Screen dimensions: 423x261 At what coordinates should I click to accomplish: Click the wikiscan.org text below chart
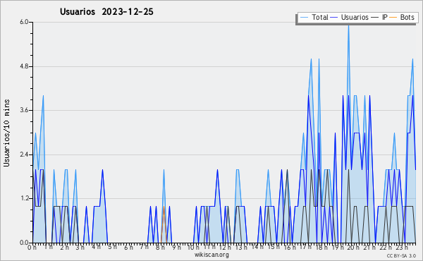(x=211, y=255)
